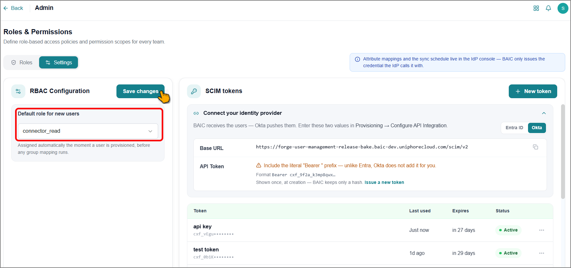Click the 'in 27 days' expiry cell
571x268 pixels.
click(x=464, y=230)
